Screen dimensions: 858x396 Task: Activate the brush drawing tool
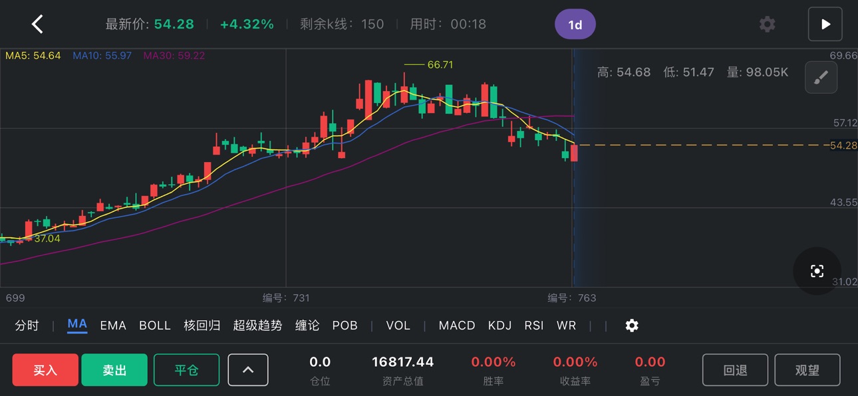[821, 78]
